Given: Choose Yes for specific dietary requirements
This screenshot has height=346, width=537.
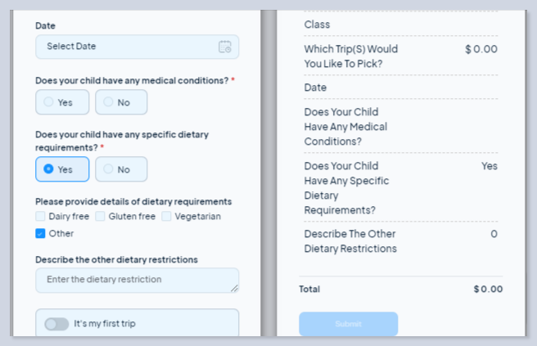Looking at the screenshot, I should (x=62, y=169).
